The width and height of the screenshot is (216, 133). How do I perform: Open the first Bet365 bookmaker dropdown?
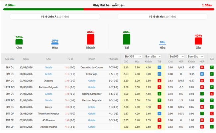[x=133, y=56]
